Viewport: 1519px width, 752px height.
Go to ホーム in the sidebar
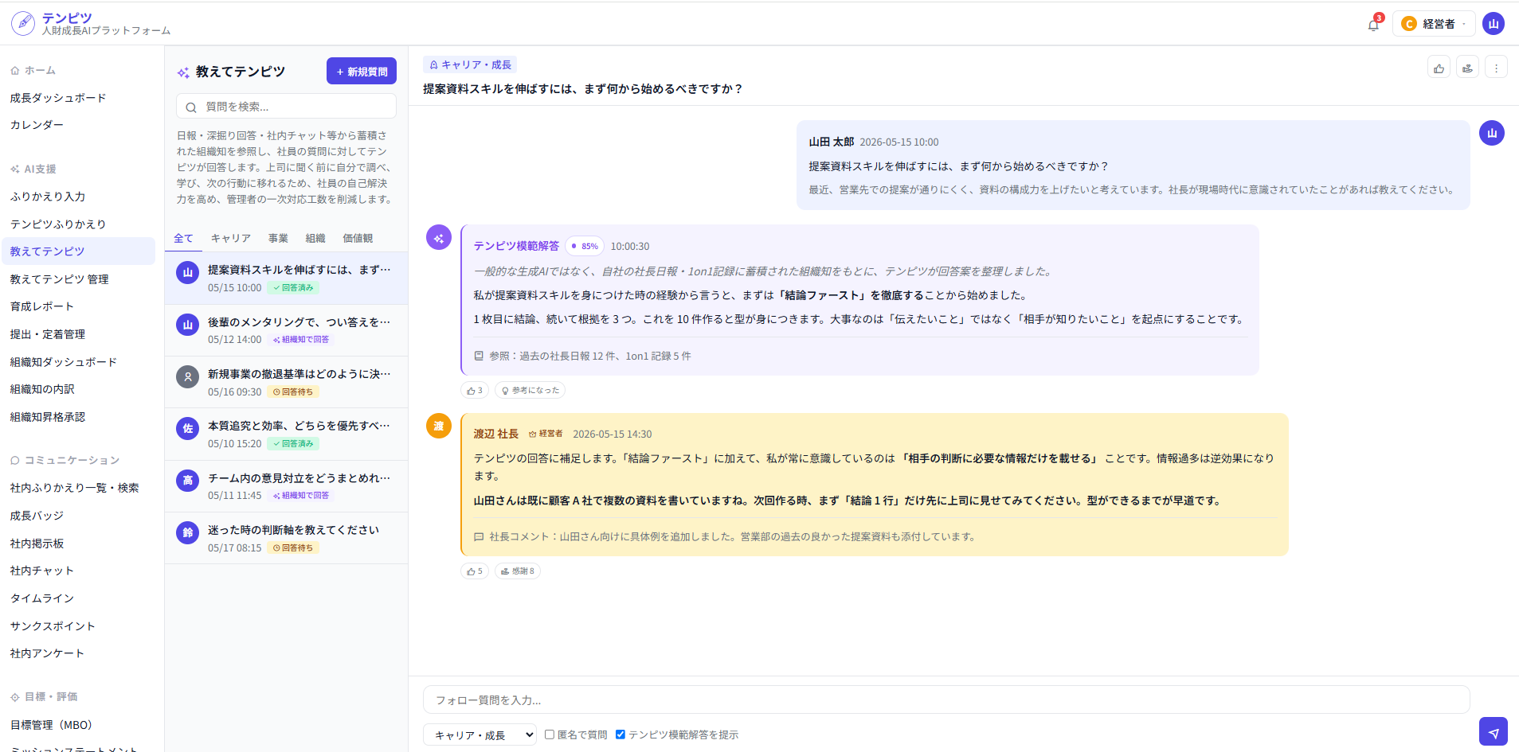tap(33, 71)
